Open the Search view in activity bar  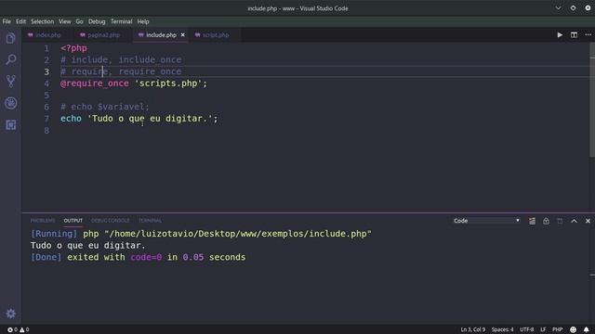(x=10, y=59)
